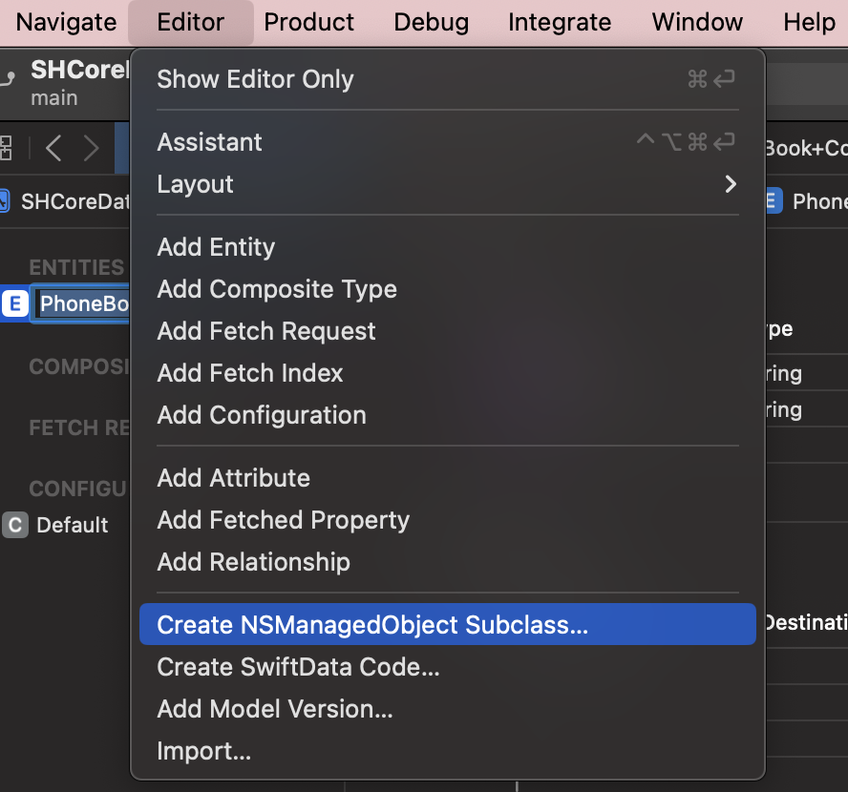Select Add Model Version…
The height and width of the screenshot is (792, 848).
click(x=275, y=709)
